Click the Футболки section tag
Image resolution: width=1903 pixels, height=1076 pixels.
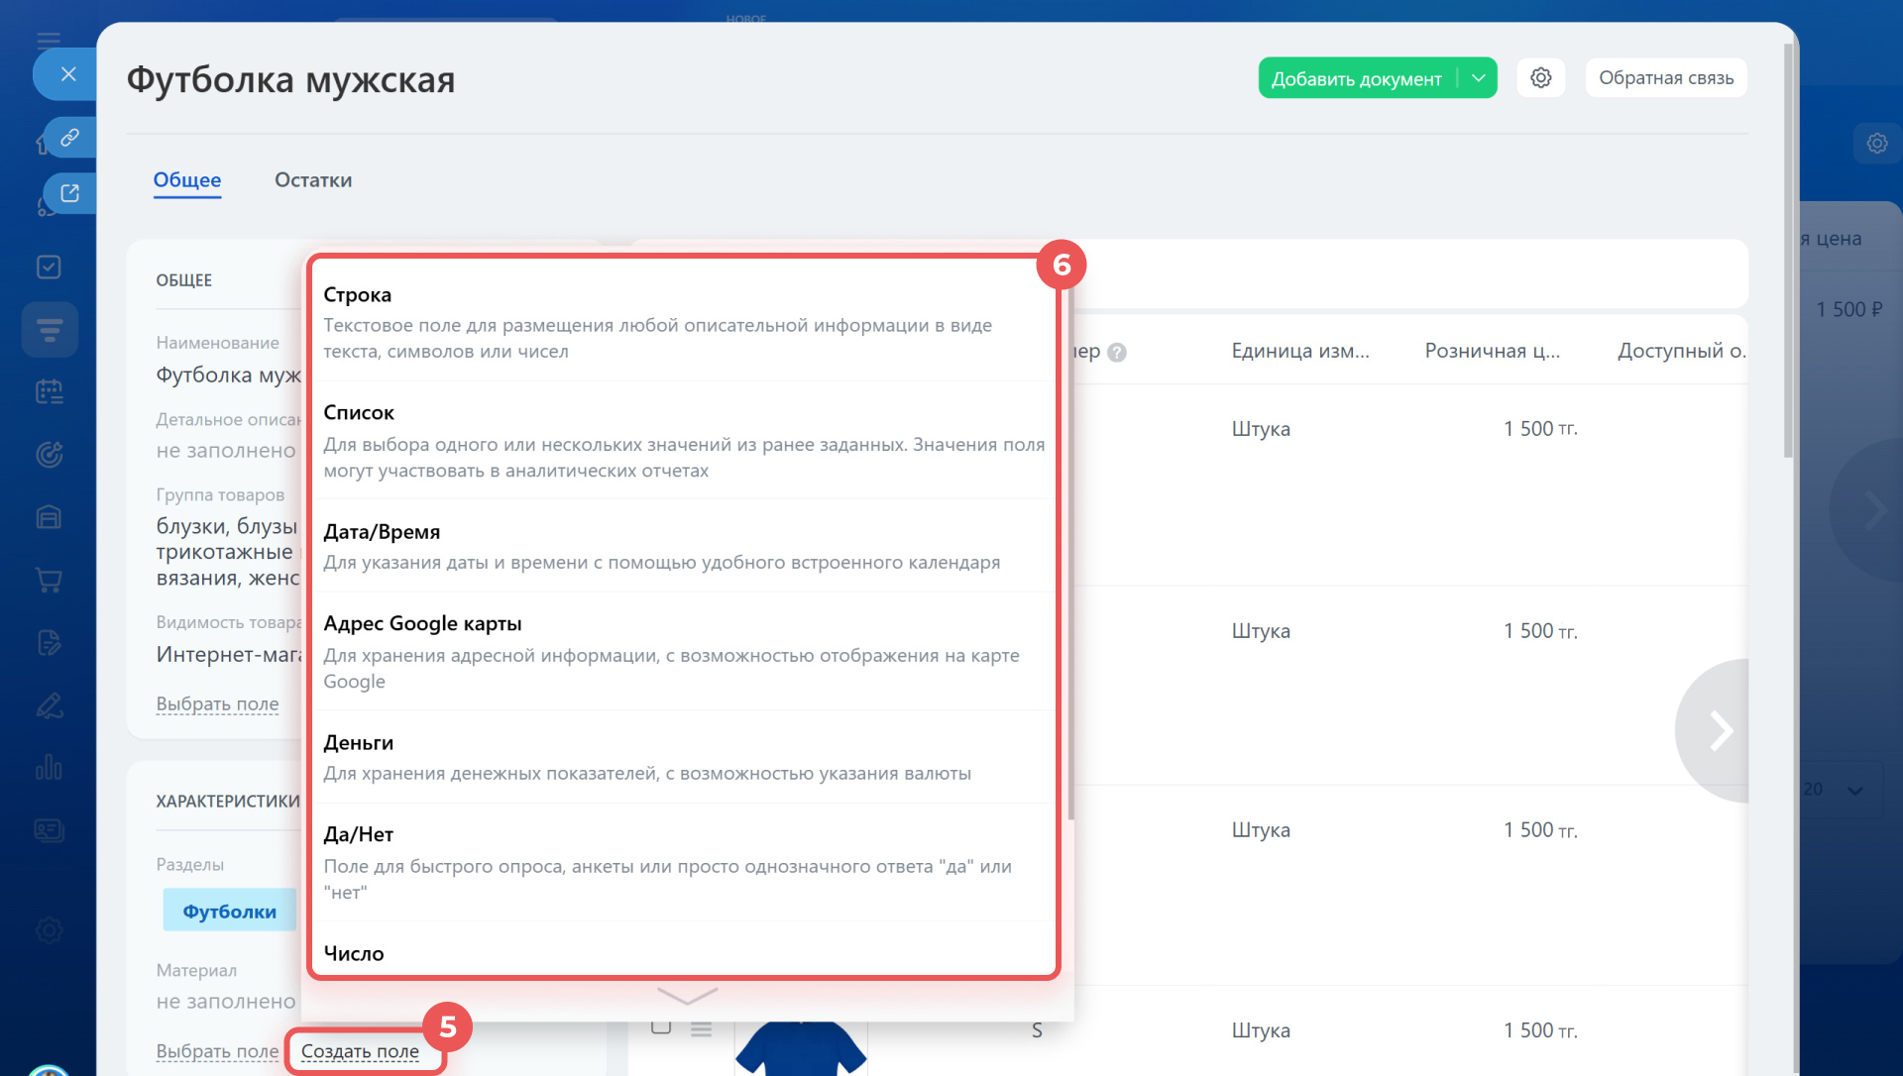[x=229, y=911]
